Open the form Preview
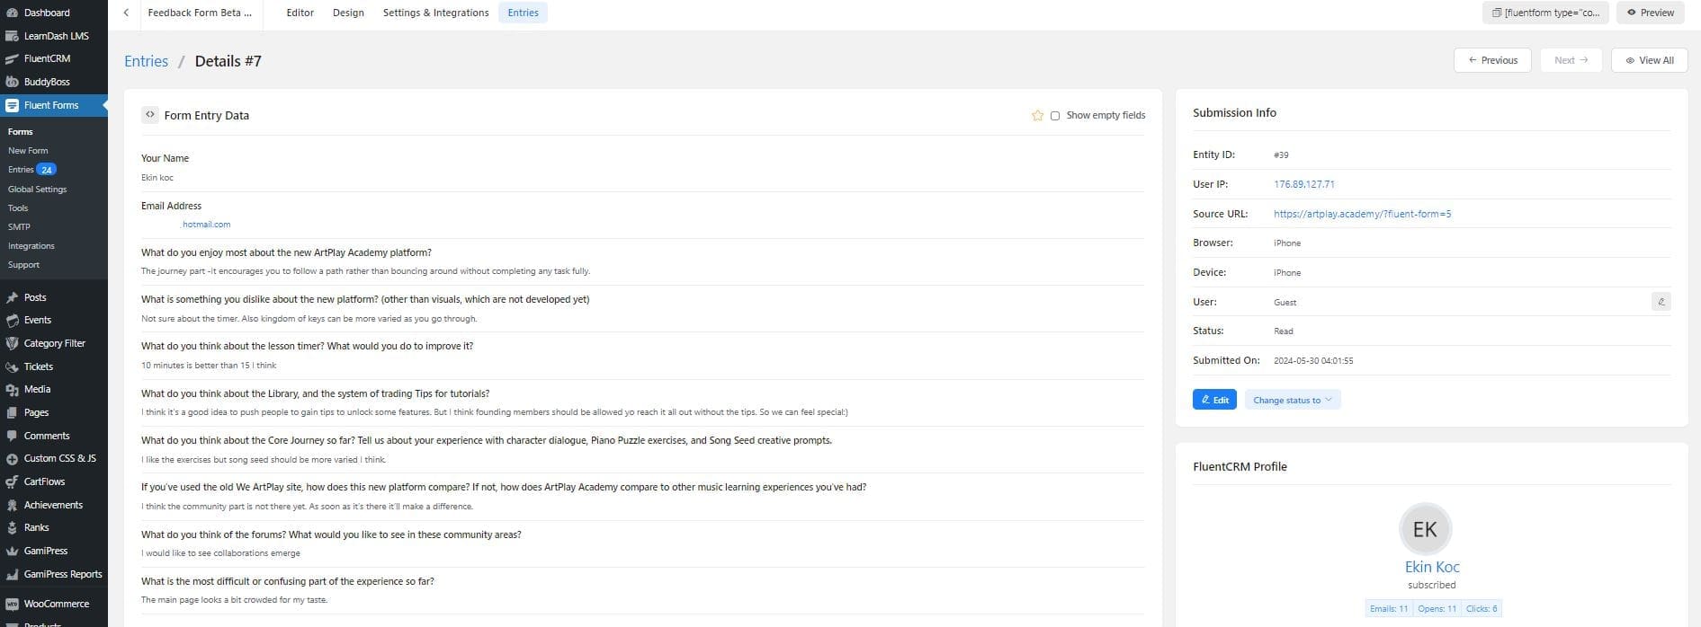Screen dimensions: 1701x627 [1650, 13]
